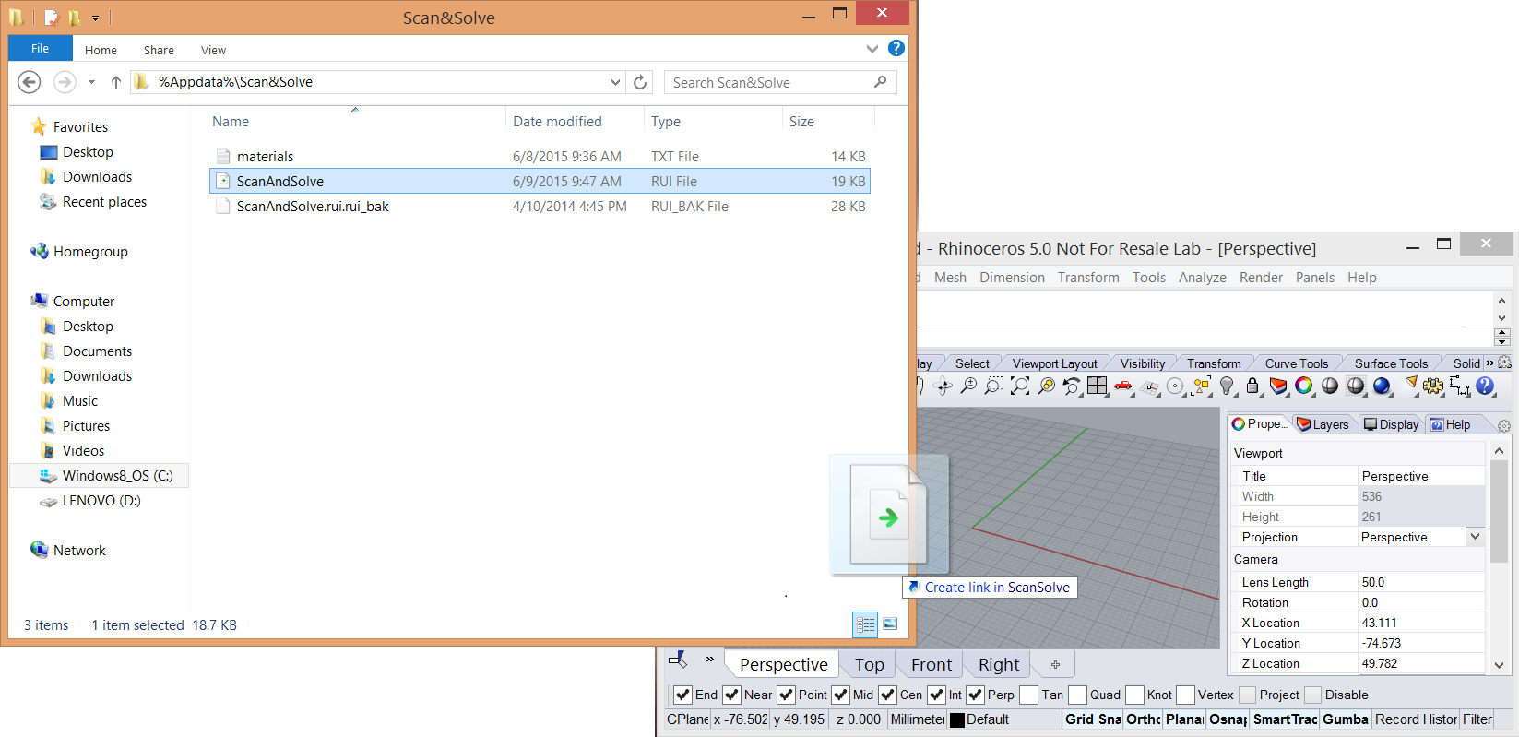Viewport: 1519px width, 737px height.
Task: Click the color wheel Properties icon in toolbar
Action: pyautogui.click(x=1304, y=386)
